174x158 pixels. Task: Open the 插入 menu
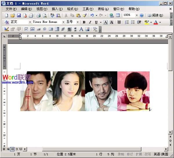(56, 9)
